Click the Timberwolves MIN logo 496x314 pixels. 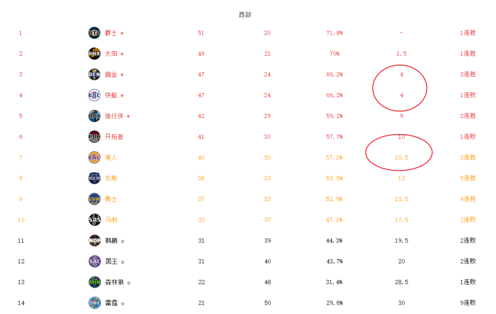(94, 282)
